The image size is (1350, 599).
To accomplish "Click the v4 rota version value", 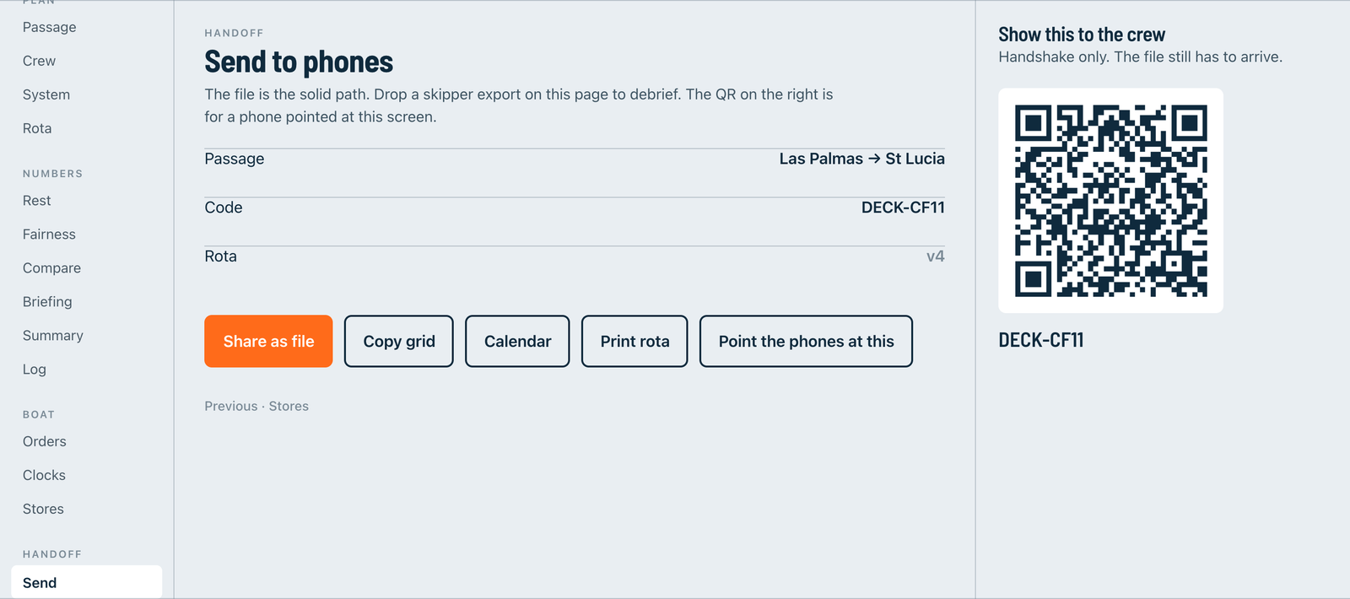I will pos(936,256).
